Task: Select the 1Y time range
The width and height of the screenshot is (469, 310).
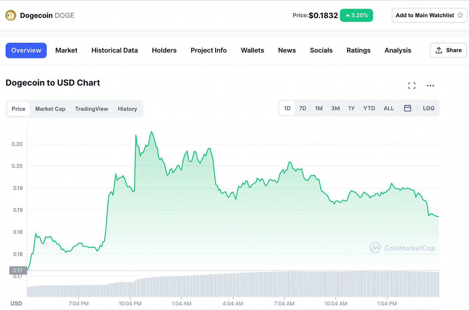Action: pyautogui.click(x=351, y=108)
